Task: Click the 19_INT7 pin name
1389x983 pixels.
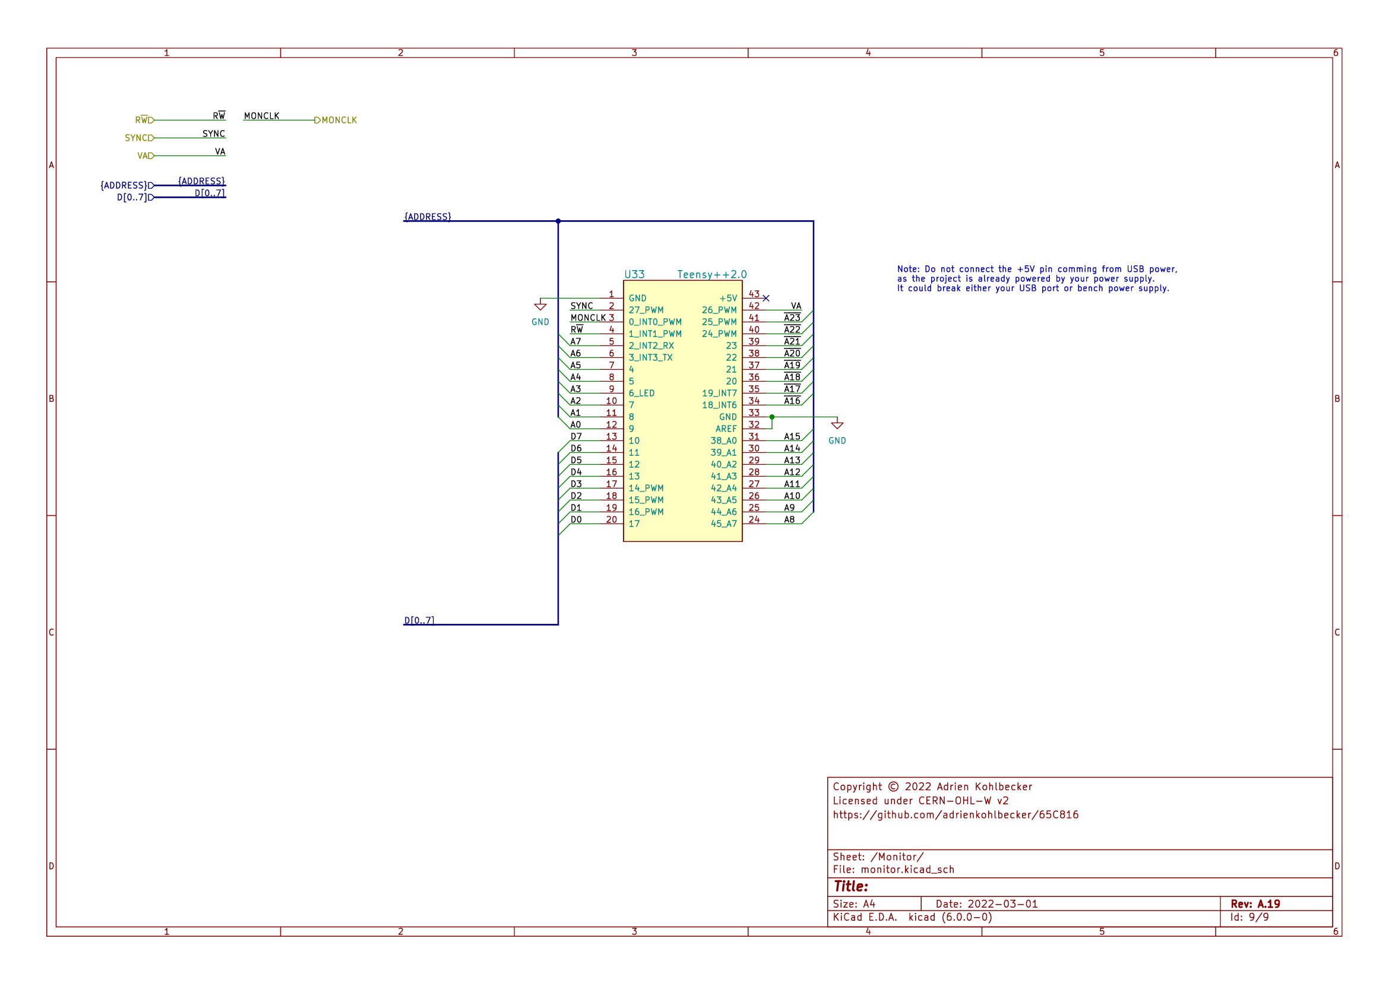Action: [x=719, y=393]
